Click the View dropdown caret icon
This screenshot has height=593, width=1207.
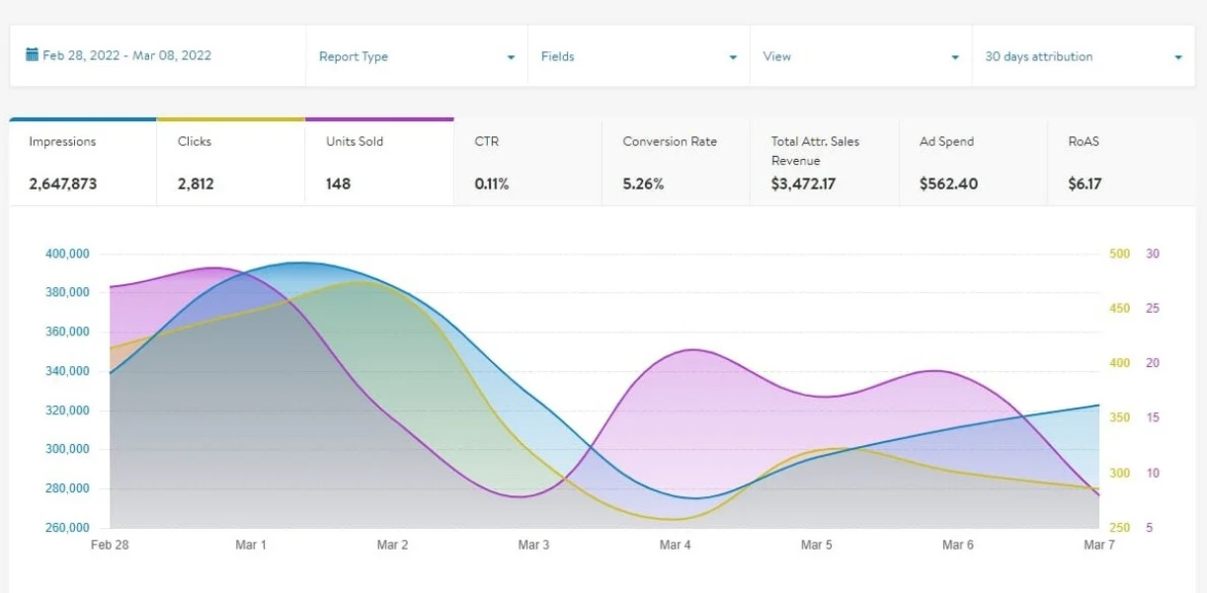955,58
